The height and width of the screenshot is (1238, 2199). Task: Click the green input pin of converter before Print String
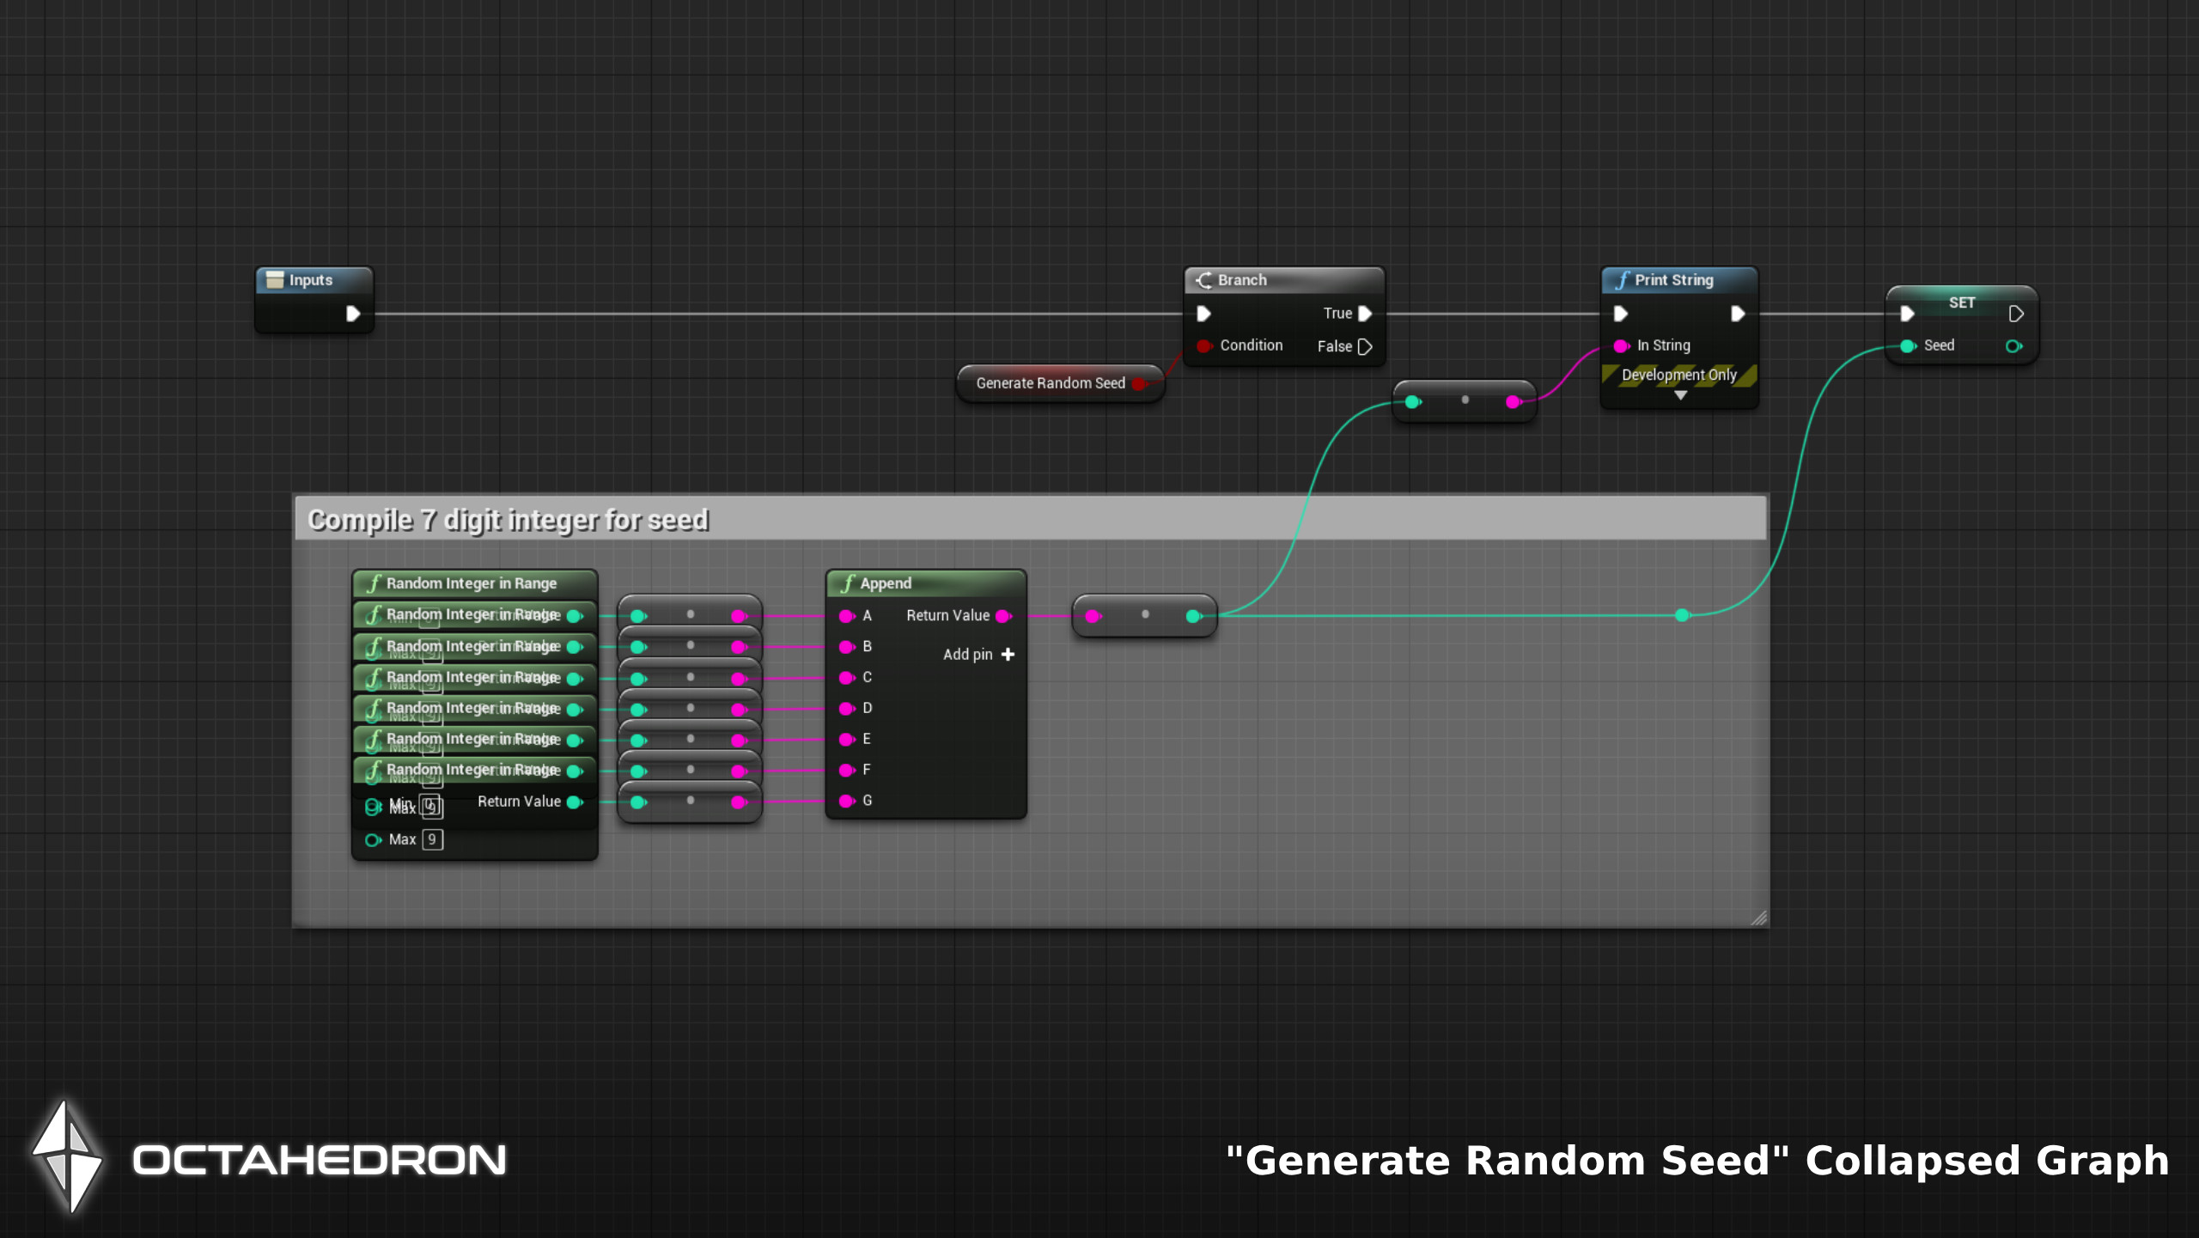(x=1413, y=401)
